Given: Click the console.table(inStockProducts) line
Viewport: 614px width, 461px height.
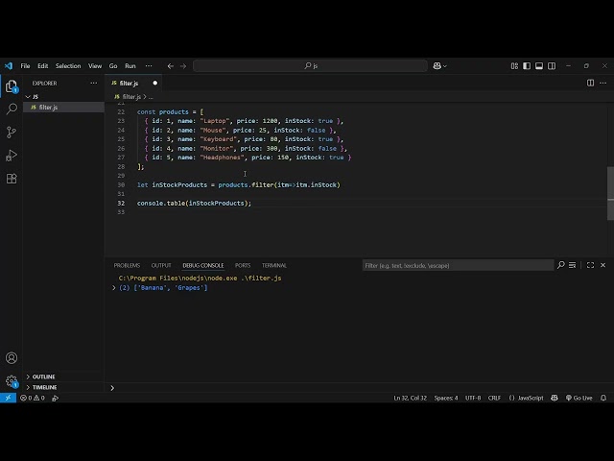Looking at the screenshot, I should click(194, 203).
